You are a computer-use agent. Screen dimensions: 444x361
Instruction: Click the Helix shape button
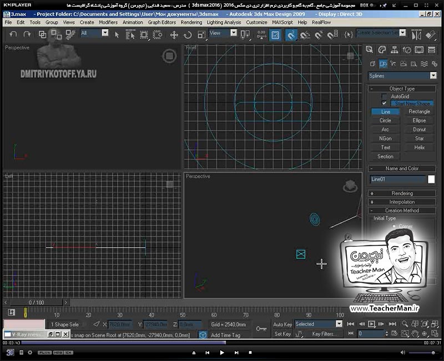(419, 148)
